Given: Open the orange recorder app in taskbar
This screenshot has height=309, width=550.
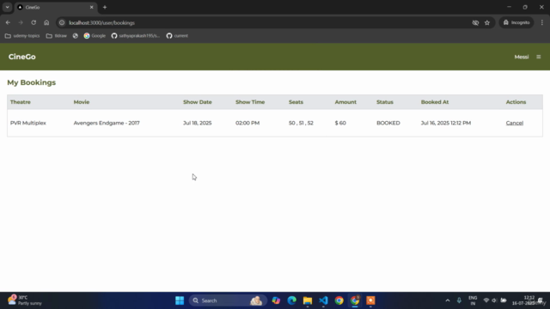Looking at the screenshot, I should pos(370,300).
